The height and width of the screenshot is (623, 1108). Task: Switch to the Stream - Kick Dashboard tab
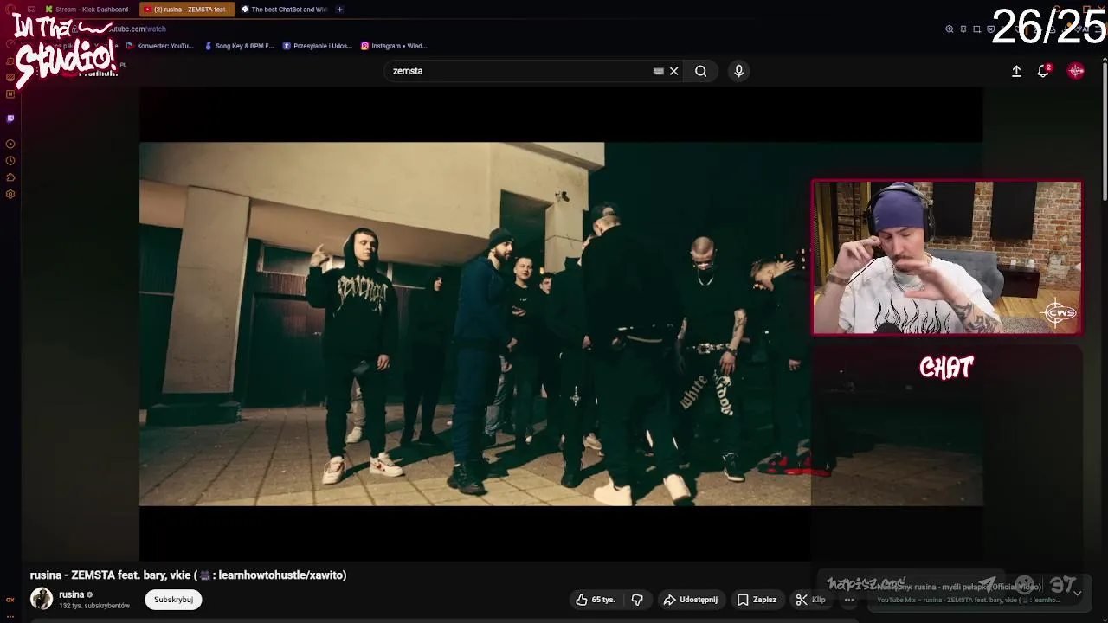pos(87,10)
